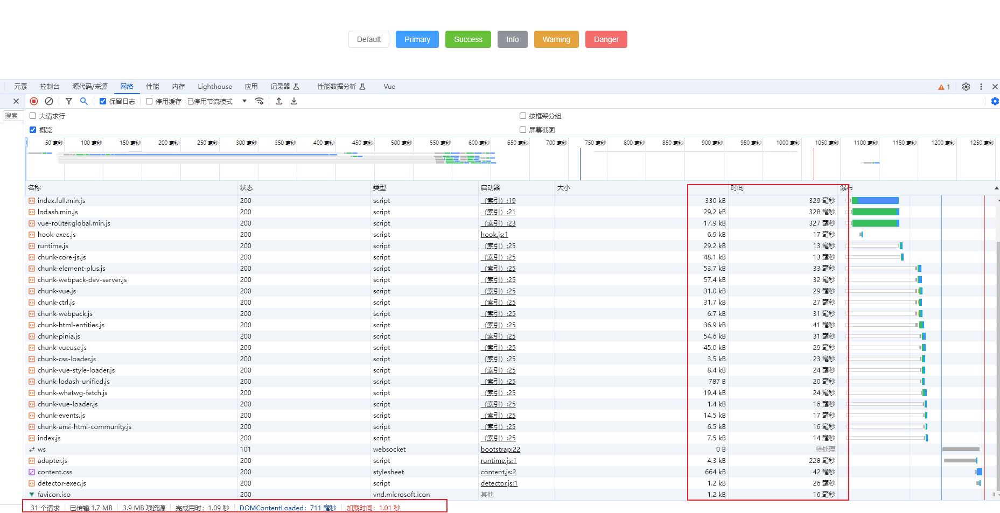Open DevTools settings gear
Viewport: 1000px width, 513px height.
pos(966,87)
